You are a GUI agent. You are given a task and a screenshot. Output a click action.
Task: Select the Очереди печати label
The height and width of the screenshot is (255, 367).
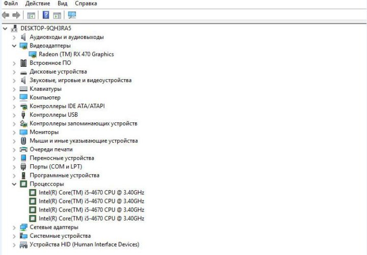click(51, 149)
